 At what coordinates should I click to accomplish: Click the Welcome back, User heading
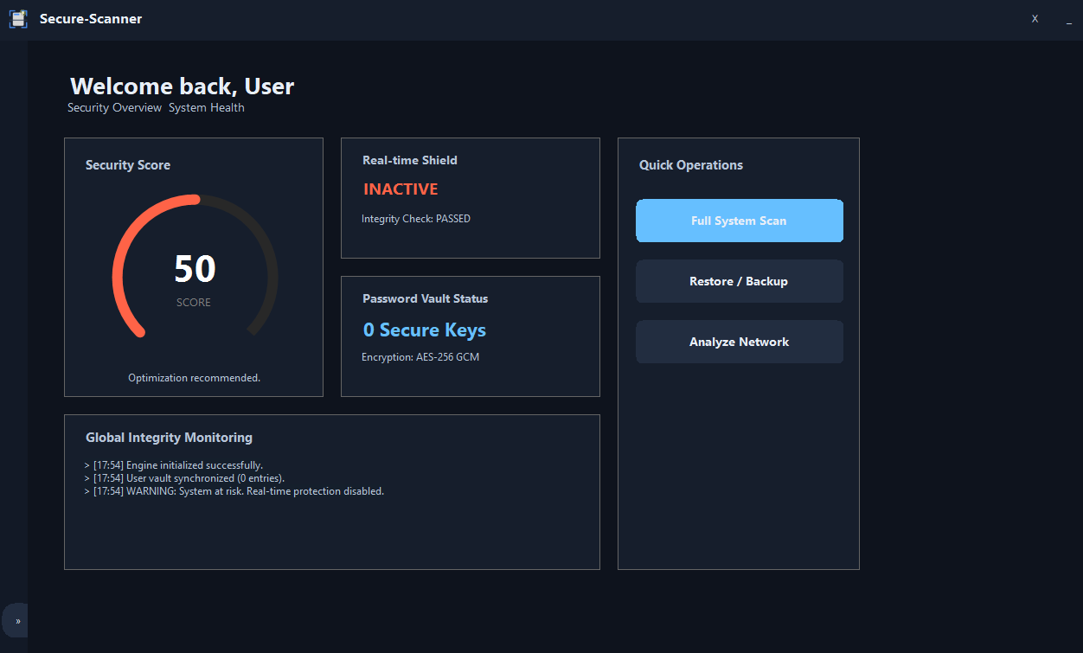[x=182, y=86]
